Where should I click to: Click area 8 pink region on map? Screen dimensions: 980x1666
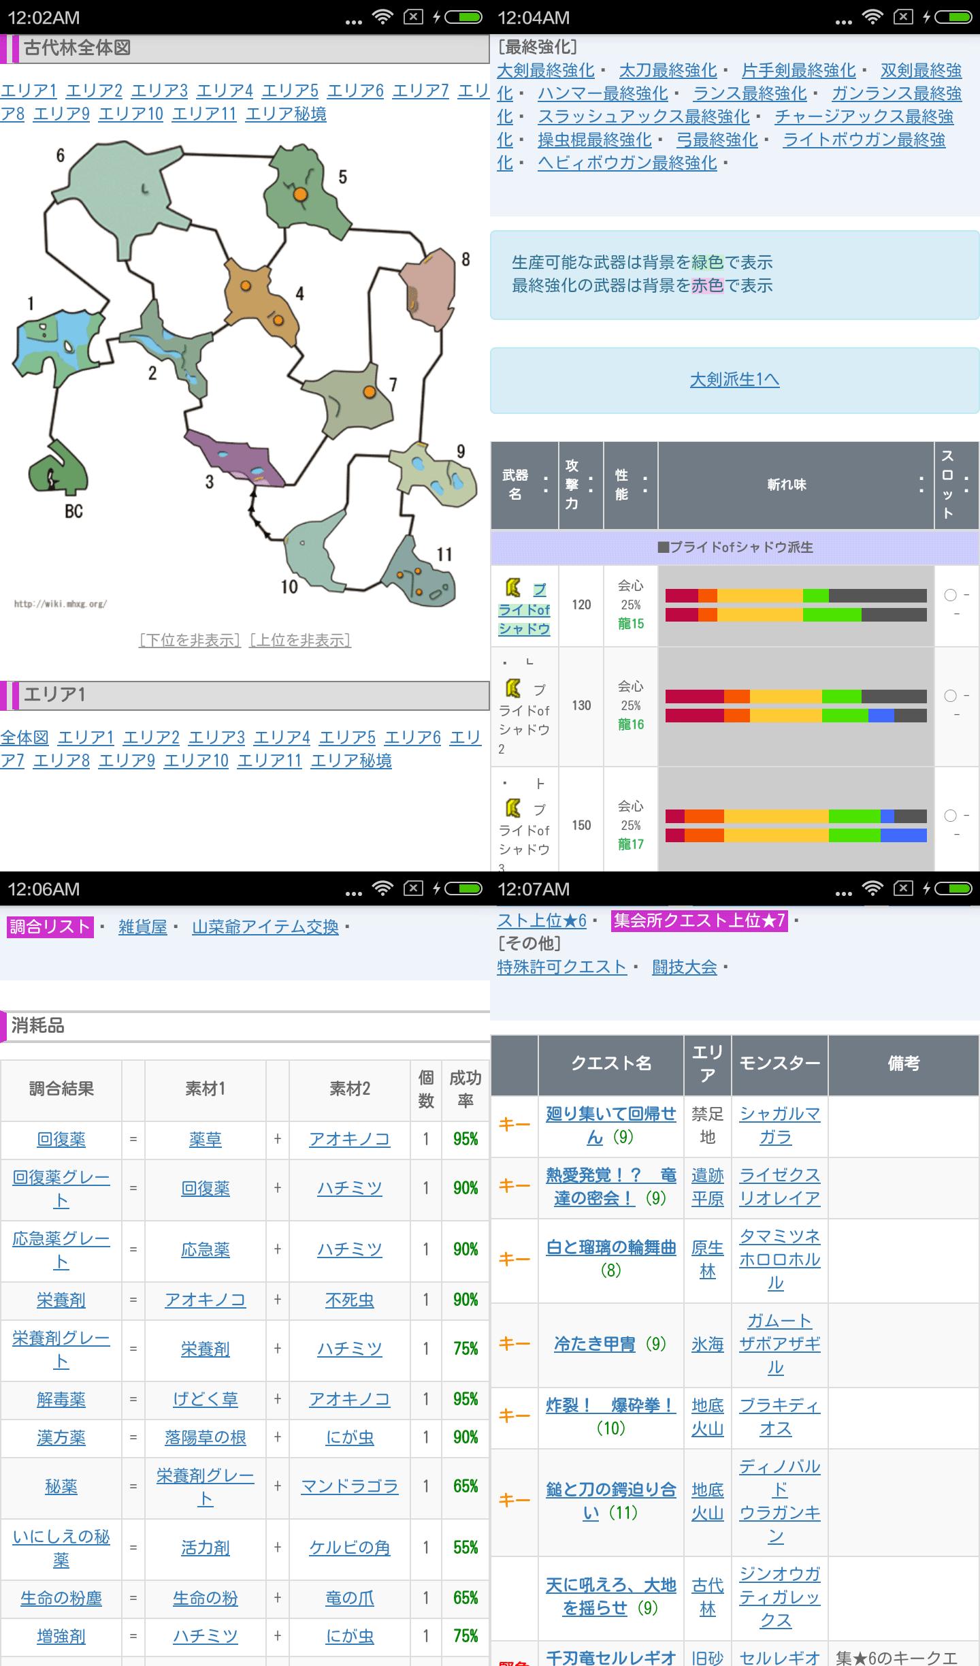coord(427,289)
